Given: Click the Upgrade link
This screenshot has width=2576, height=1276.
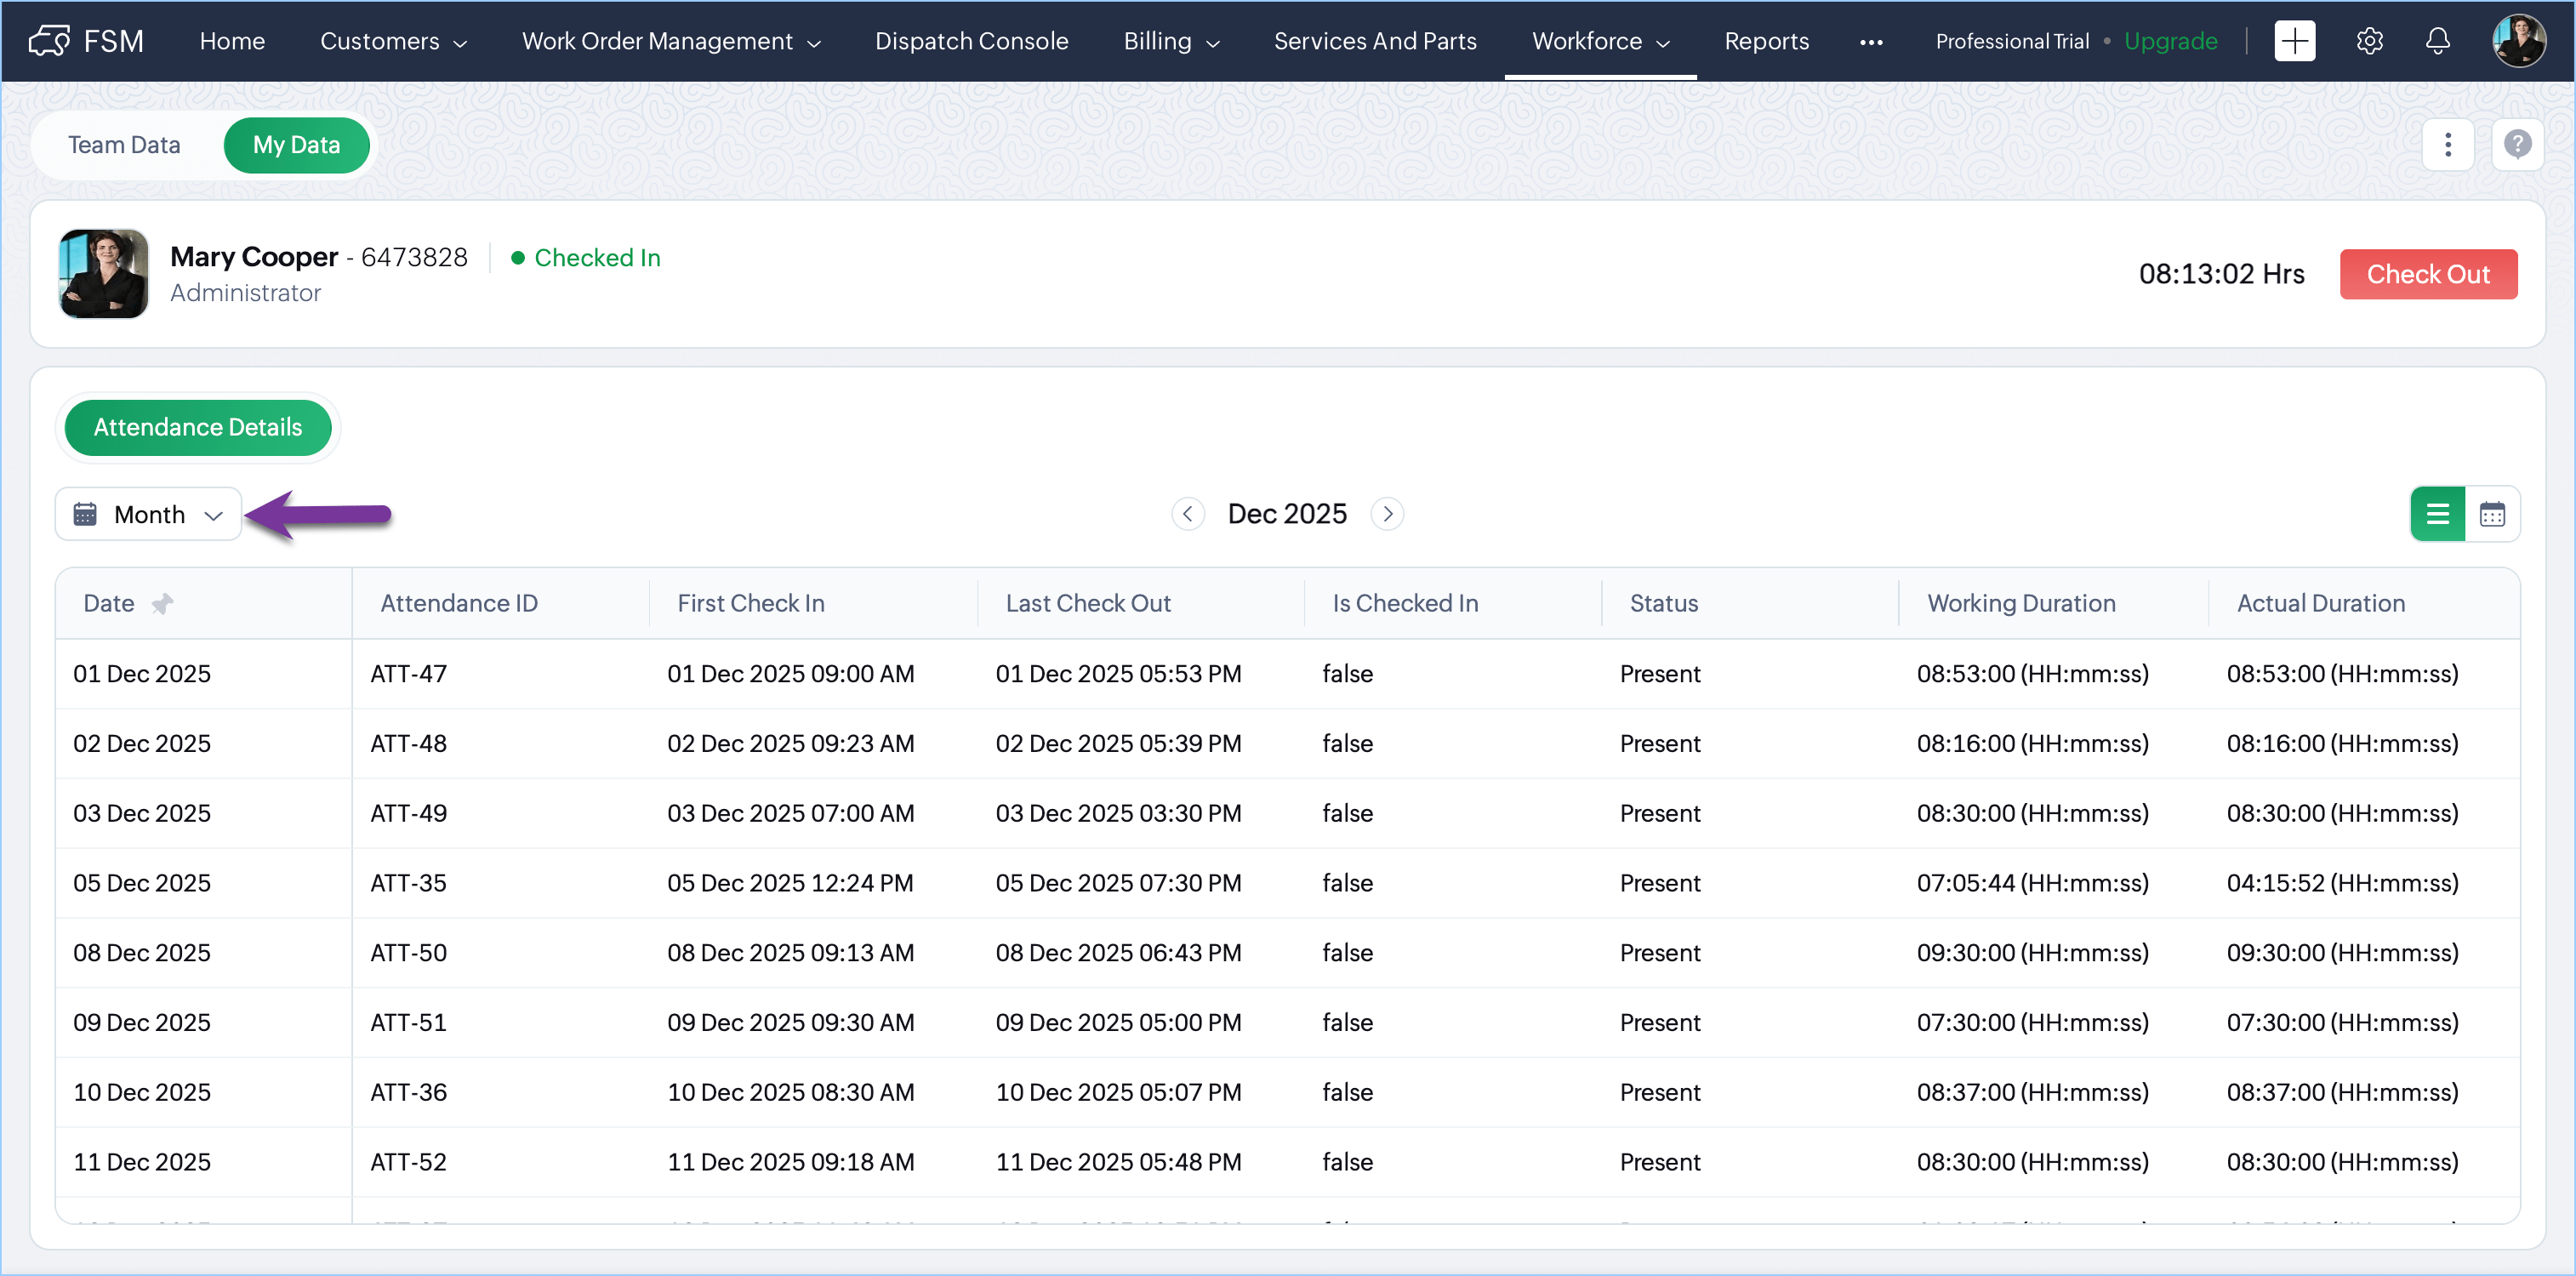Looking at the screenshot, I should pos(2170,41).
